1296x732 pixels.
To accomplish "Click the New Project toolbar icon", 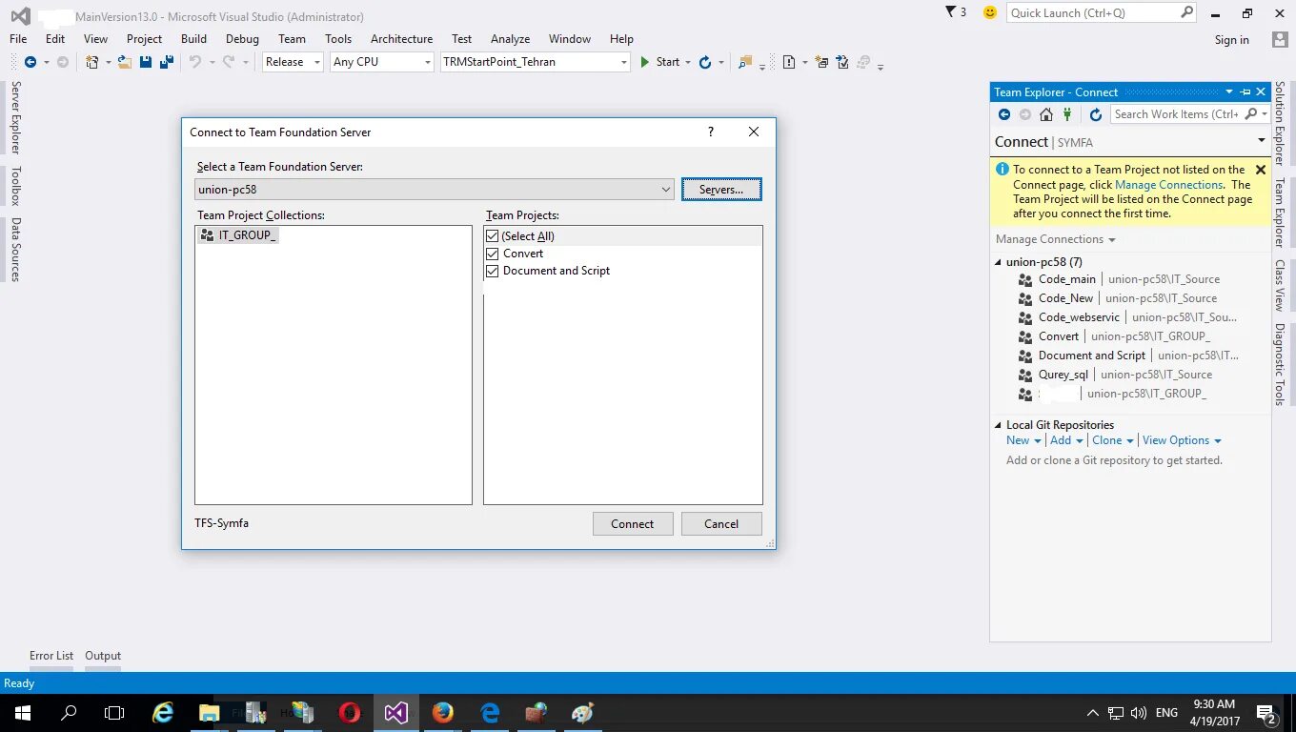I will click(x=92, y=62).
